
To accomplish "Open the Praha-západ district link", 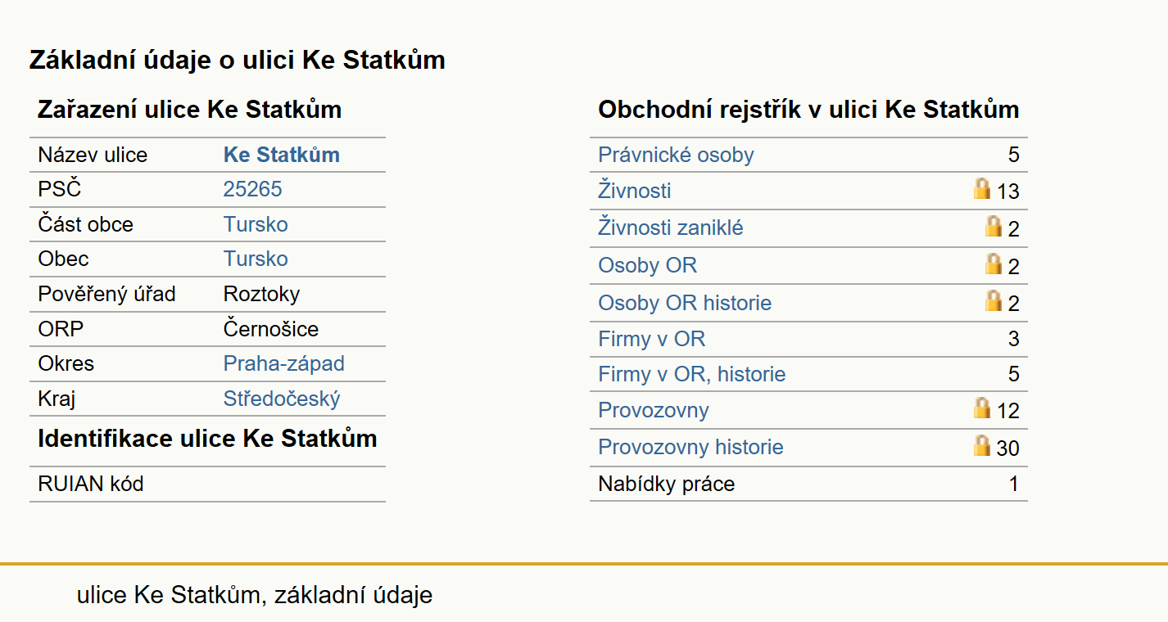I will point(284,363).
